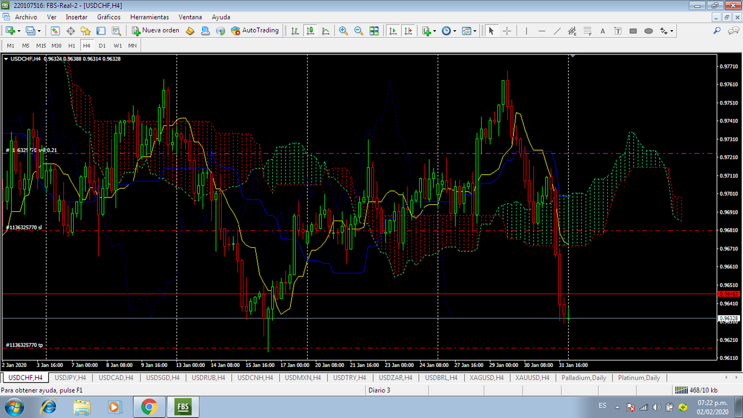Expand the templates dropdown arrow
The image size is (743, 418).
(x=475, y=31)
